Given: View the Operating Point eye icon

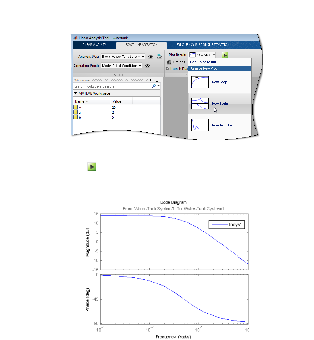Looking at the screenshot, I should [147, 66].
